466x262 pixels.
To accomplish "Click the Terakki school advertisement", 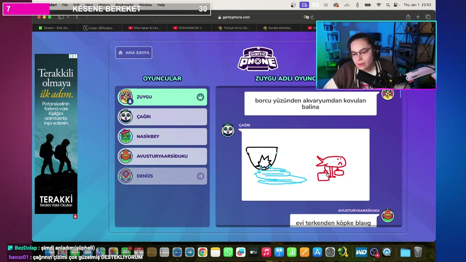I will (56, 134).
